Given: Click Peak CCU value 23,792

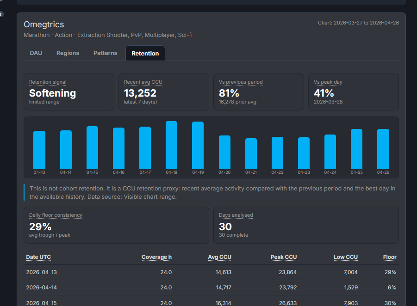Looking at the screenshot, I should point(288,288).
